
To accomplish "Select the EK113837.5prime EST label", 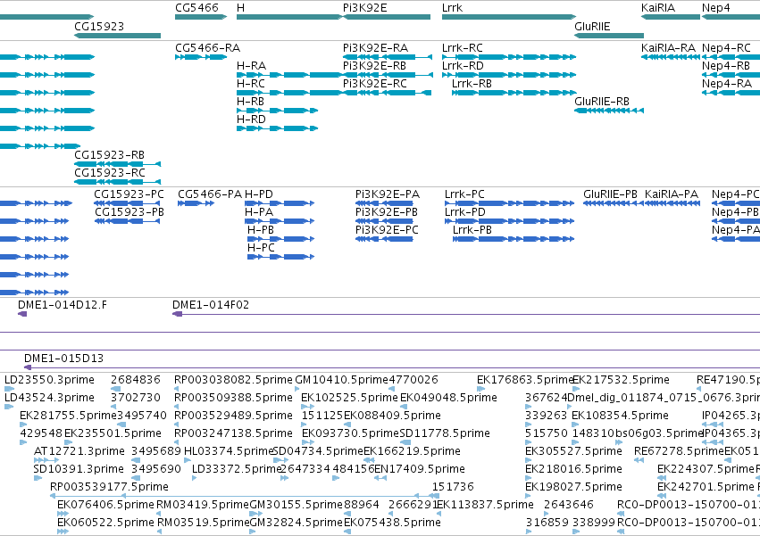I will [x=485, y=505].
